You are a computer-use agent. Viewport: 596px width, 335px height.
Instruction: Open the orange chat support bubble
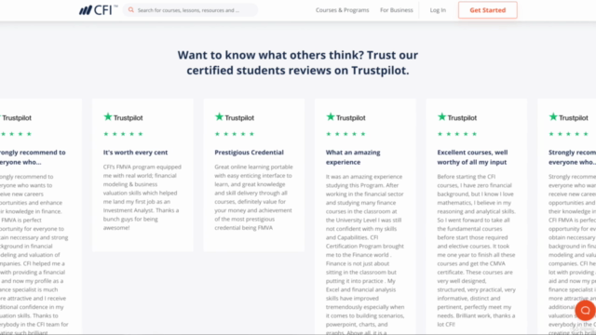(585, 310)
